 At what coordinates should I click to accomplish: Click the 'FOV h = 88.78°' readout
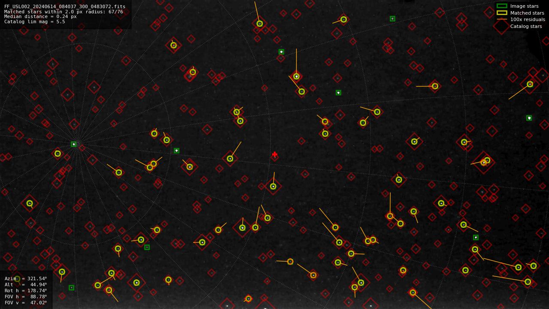(x=26, y=297)
